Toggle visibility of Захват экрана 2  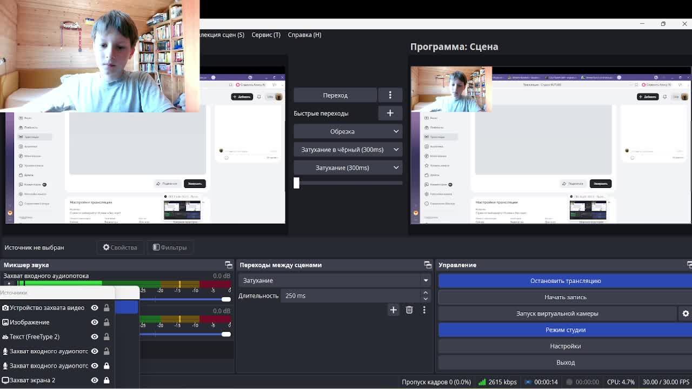(x=95, y=380)
